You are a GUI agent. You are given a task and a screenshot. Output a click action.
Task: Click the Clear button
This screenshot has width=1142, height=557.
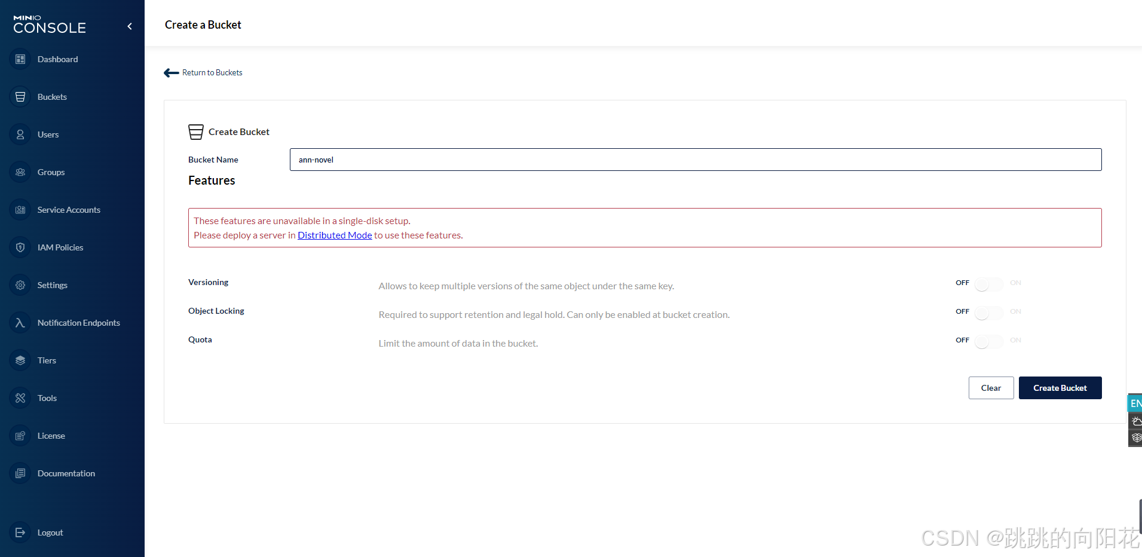point(991,388)
